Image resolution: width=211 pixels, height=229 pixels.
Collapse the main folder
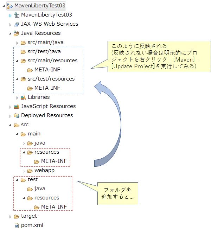17,134
